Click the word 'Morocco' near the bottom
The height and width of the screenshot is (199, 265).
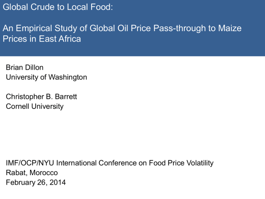click(x=43, y=173)
